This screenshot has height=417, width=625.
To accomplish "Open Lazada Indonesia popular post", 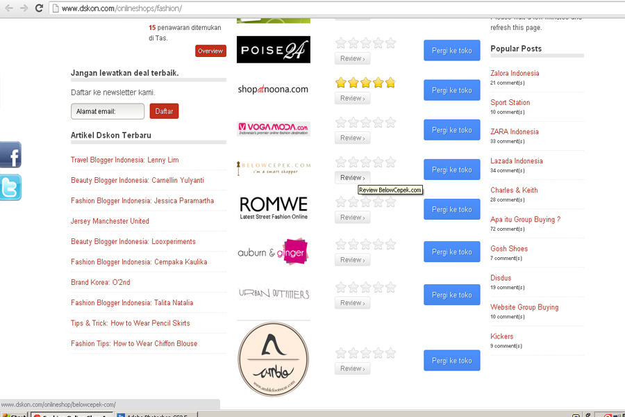I will [x=517, y=161].
